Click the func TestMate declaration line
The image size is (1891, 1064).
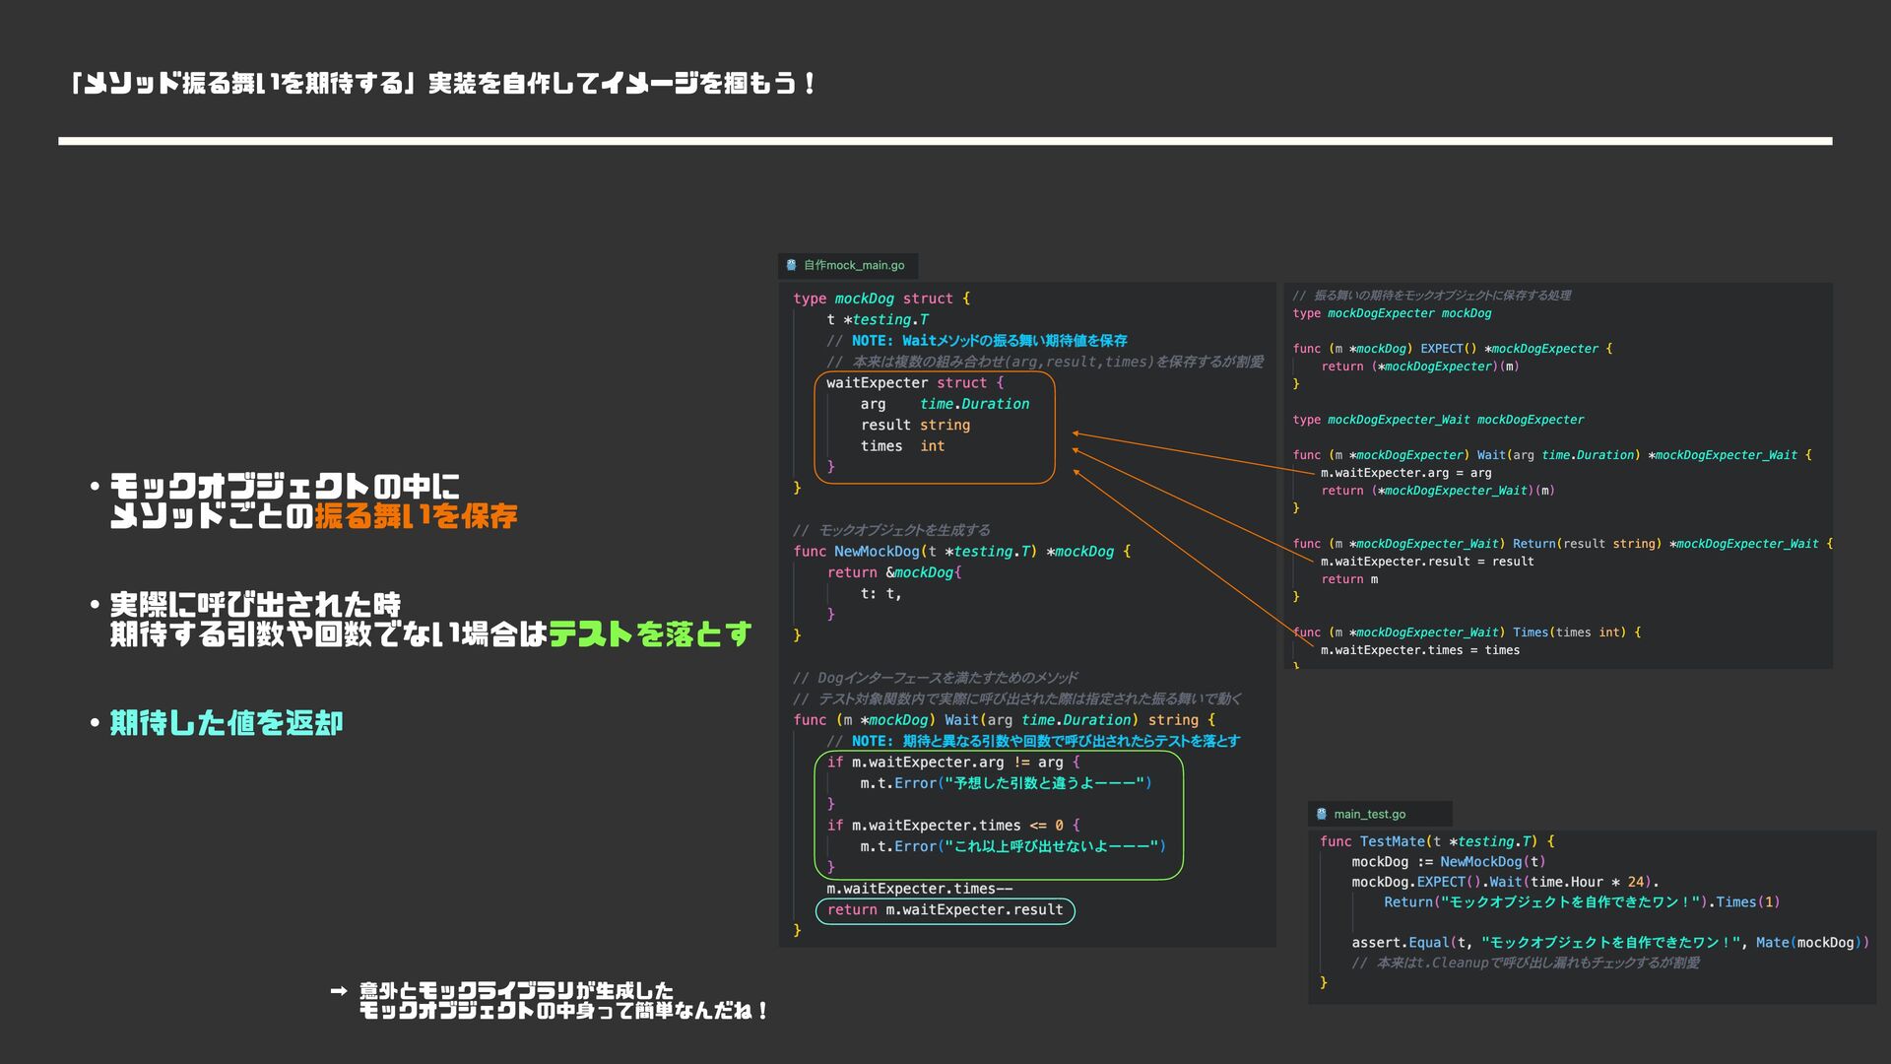point(1436,841)
